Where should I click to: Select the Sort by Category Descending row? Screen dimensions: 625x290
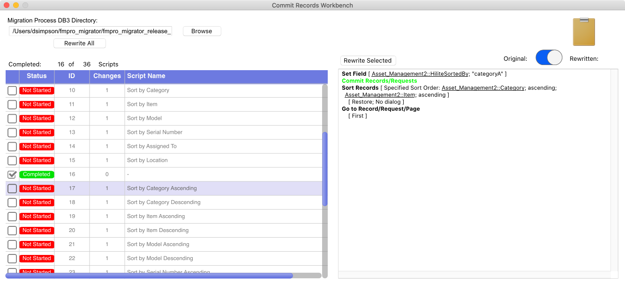point(164,203)
